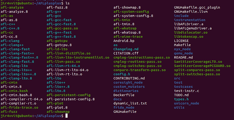Click cmplog-instructions-pass.so in the listing
234x120 pixels.
pyautogui.click(x=142, y=58)
